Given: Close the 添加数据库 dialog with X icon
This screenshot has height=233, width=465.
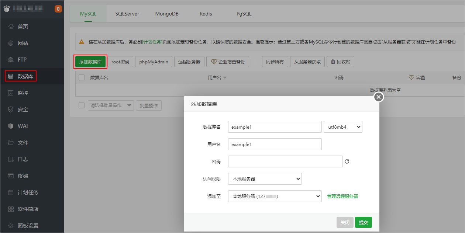Looking at the screenshot, I should [x=379, y=97].
